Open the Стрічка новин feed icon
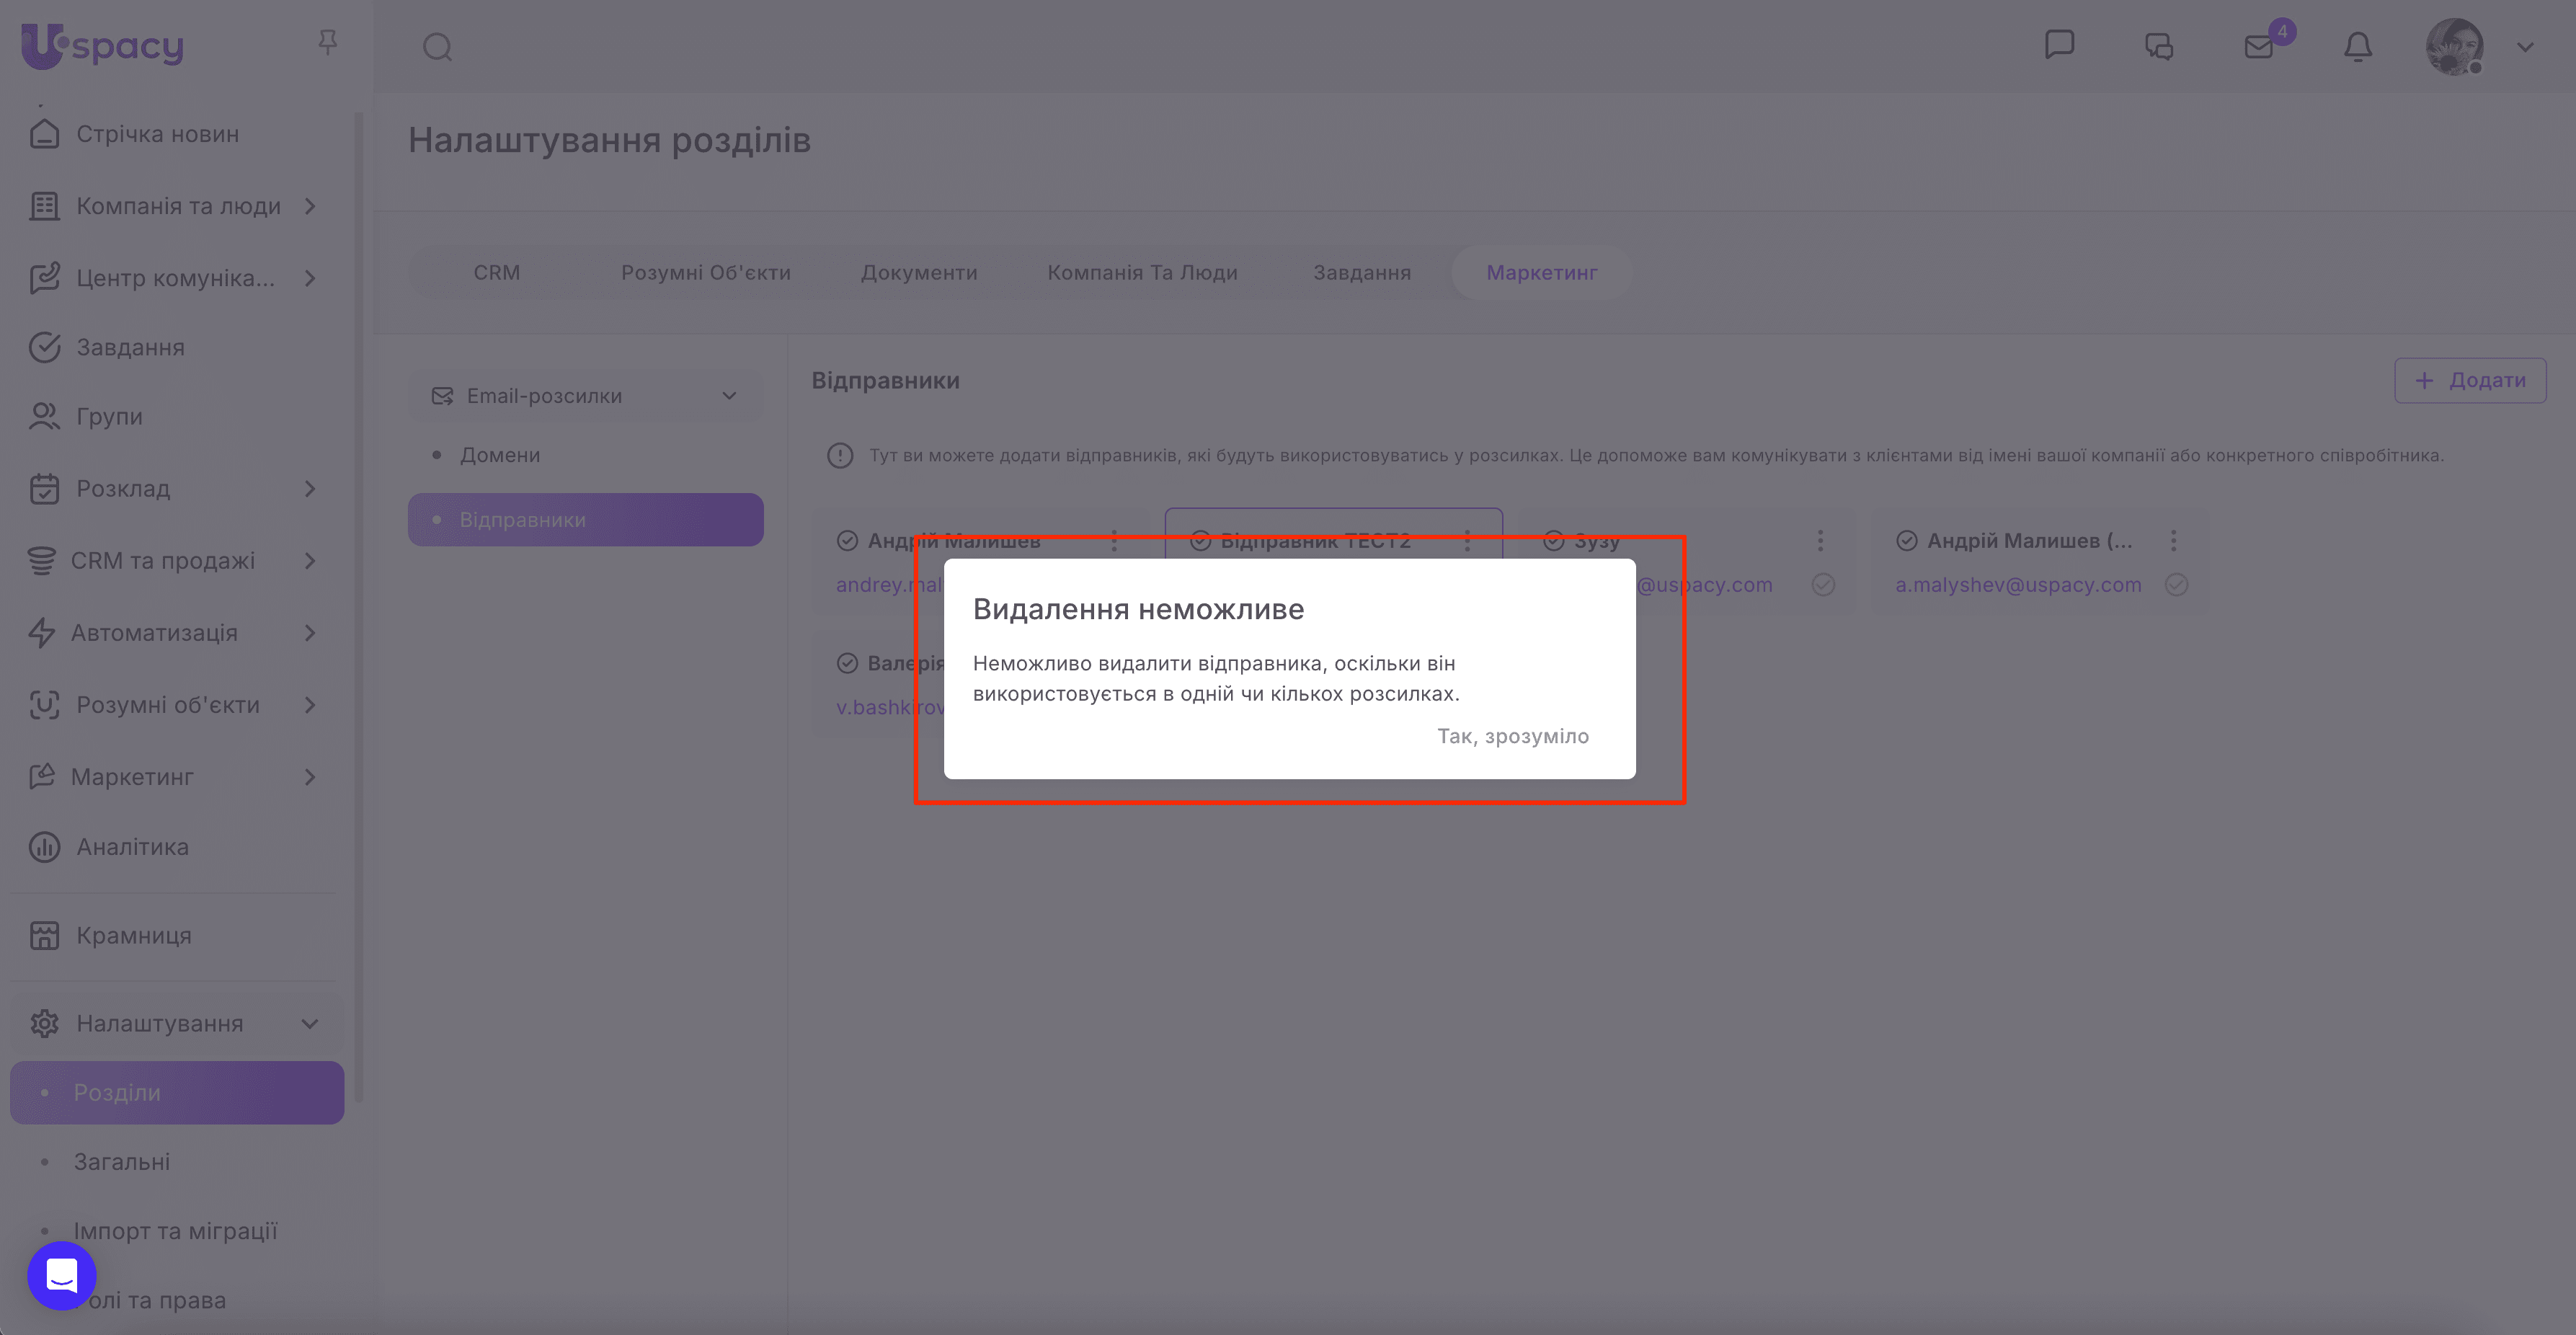2576x1335 pixels. (x=44, y=133)
